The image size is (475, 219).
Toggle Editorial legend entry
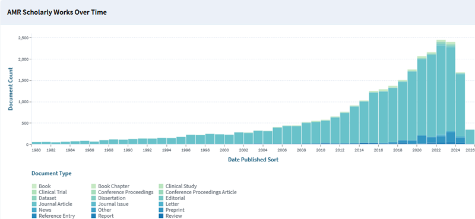tap(172, 198)
